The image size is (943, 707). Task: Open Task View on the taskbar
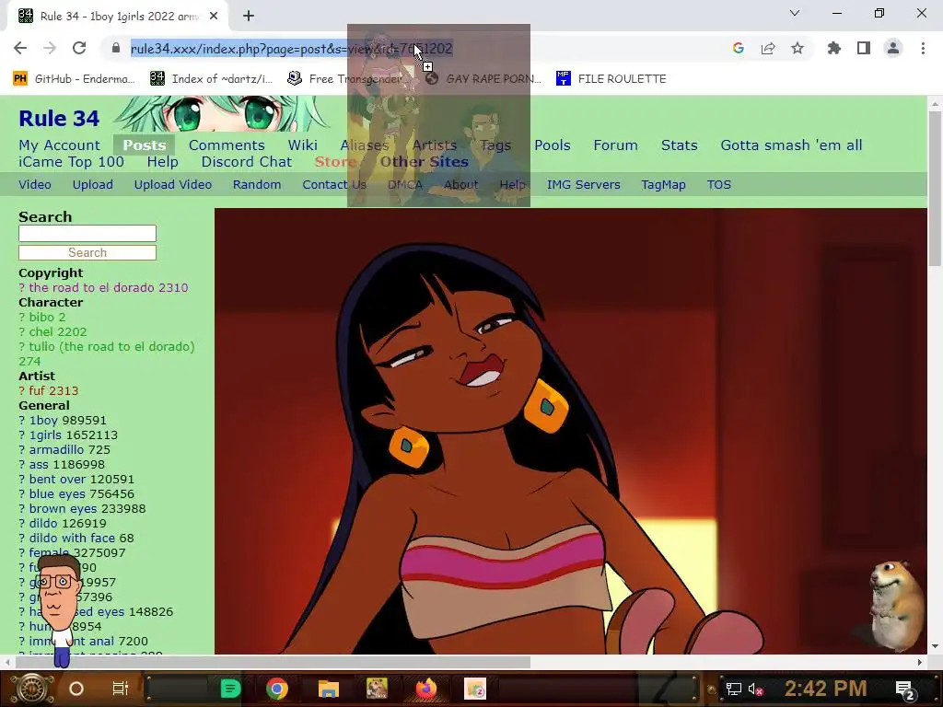point(121,689)
